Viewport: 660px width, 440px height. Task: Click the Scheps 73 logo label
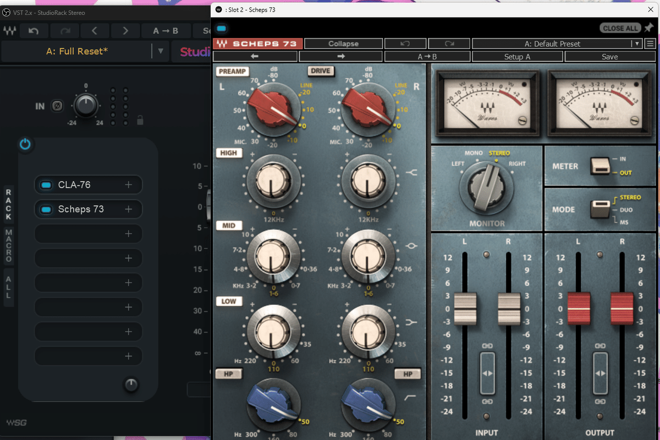pos(258,43)
